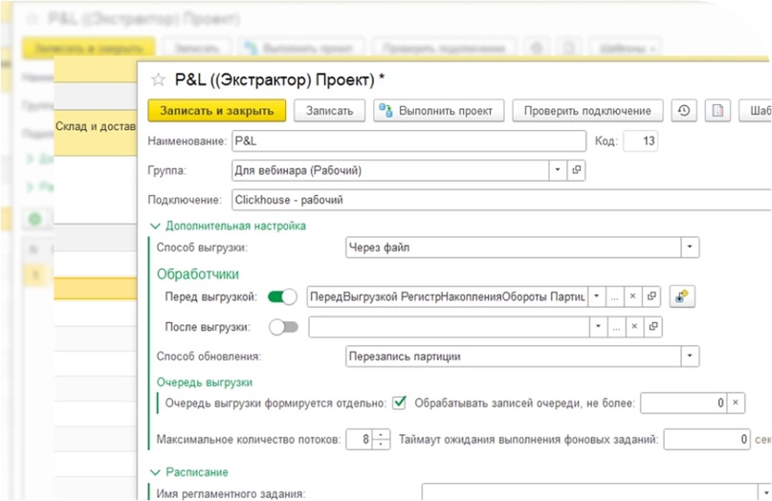Uncheck Очередь выгрузки формируется отдельно checkbox
This screenshot has width=772, height=501.
(400, 403)
